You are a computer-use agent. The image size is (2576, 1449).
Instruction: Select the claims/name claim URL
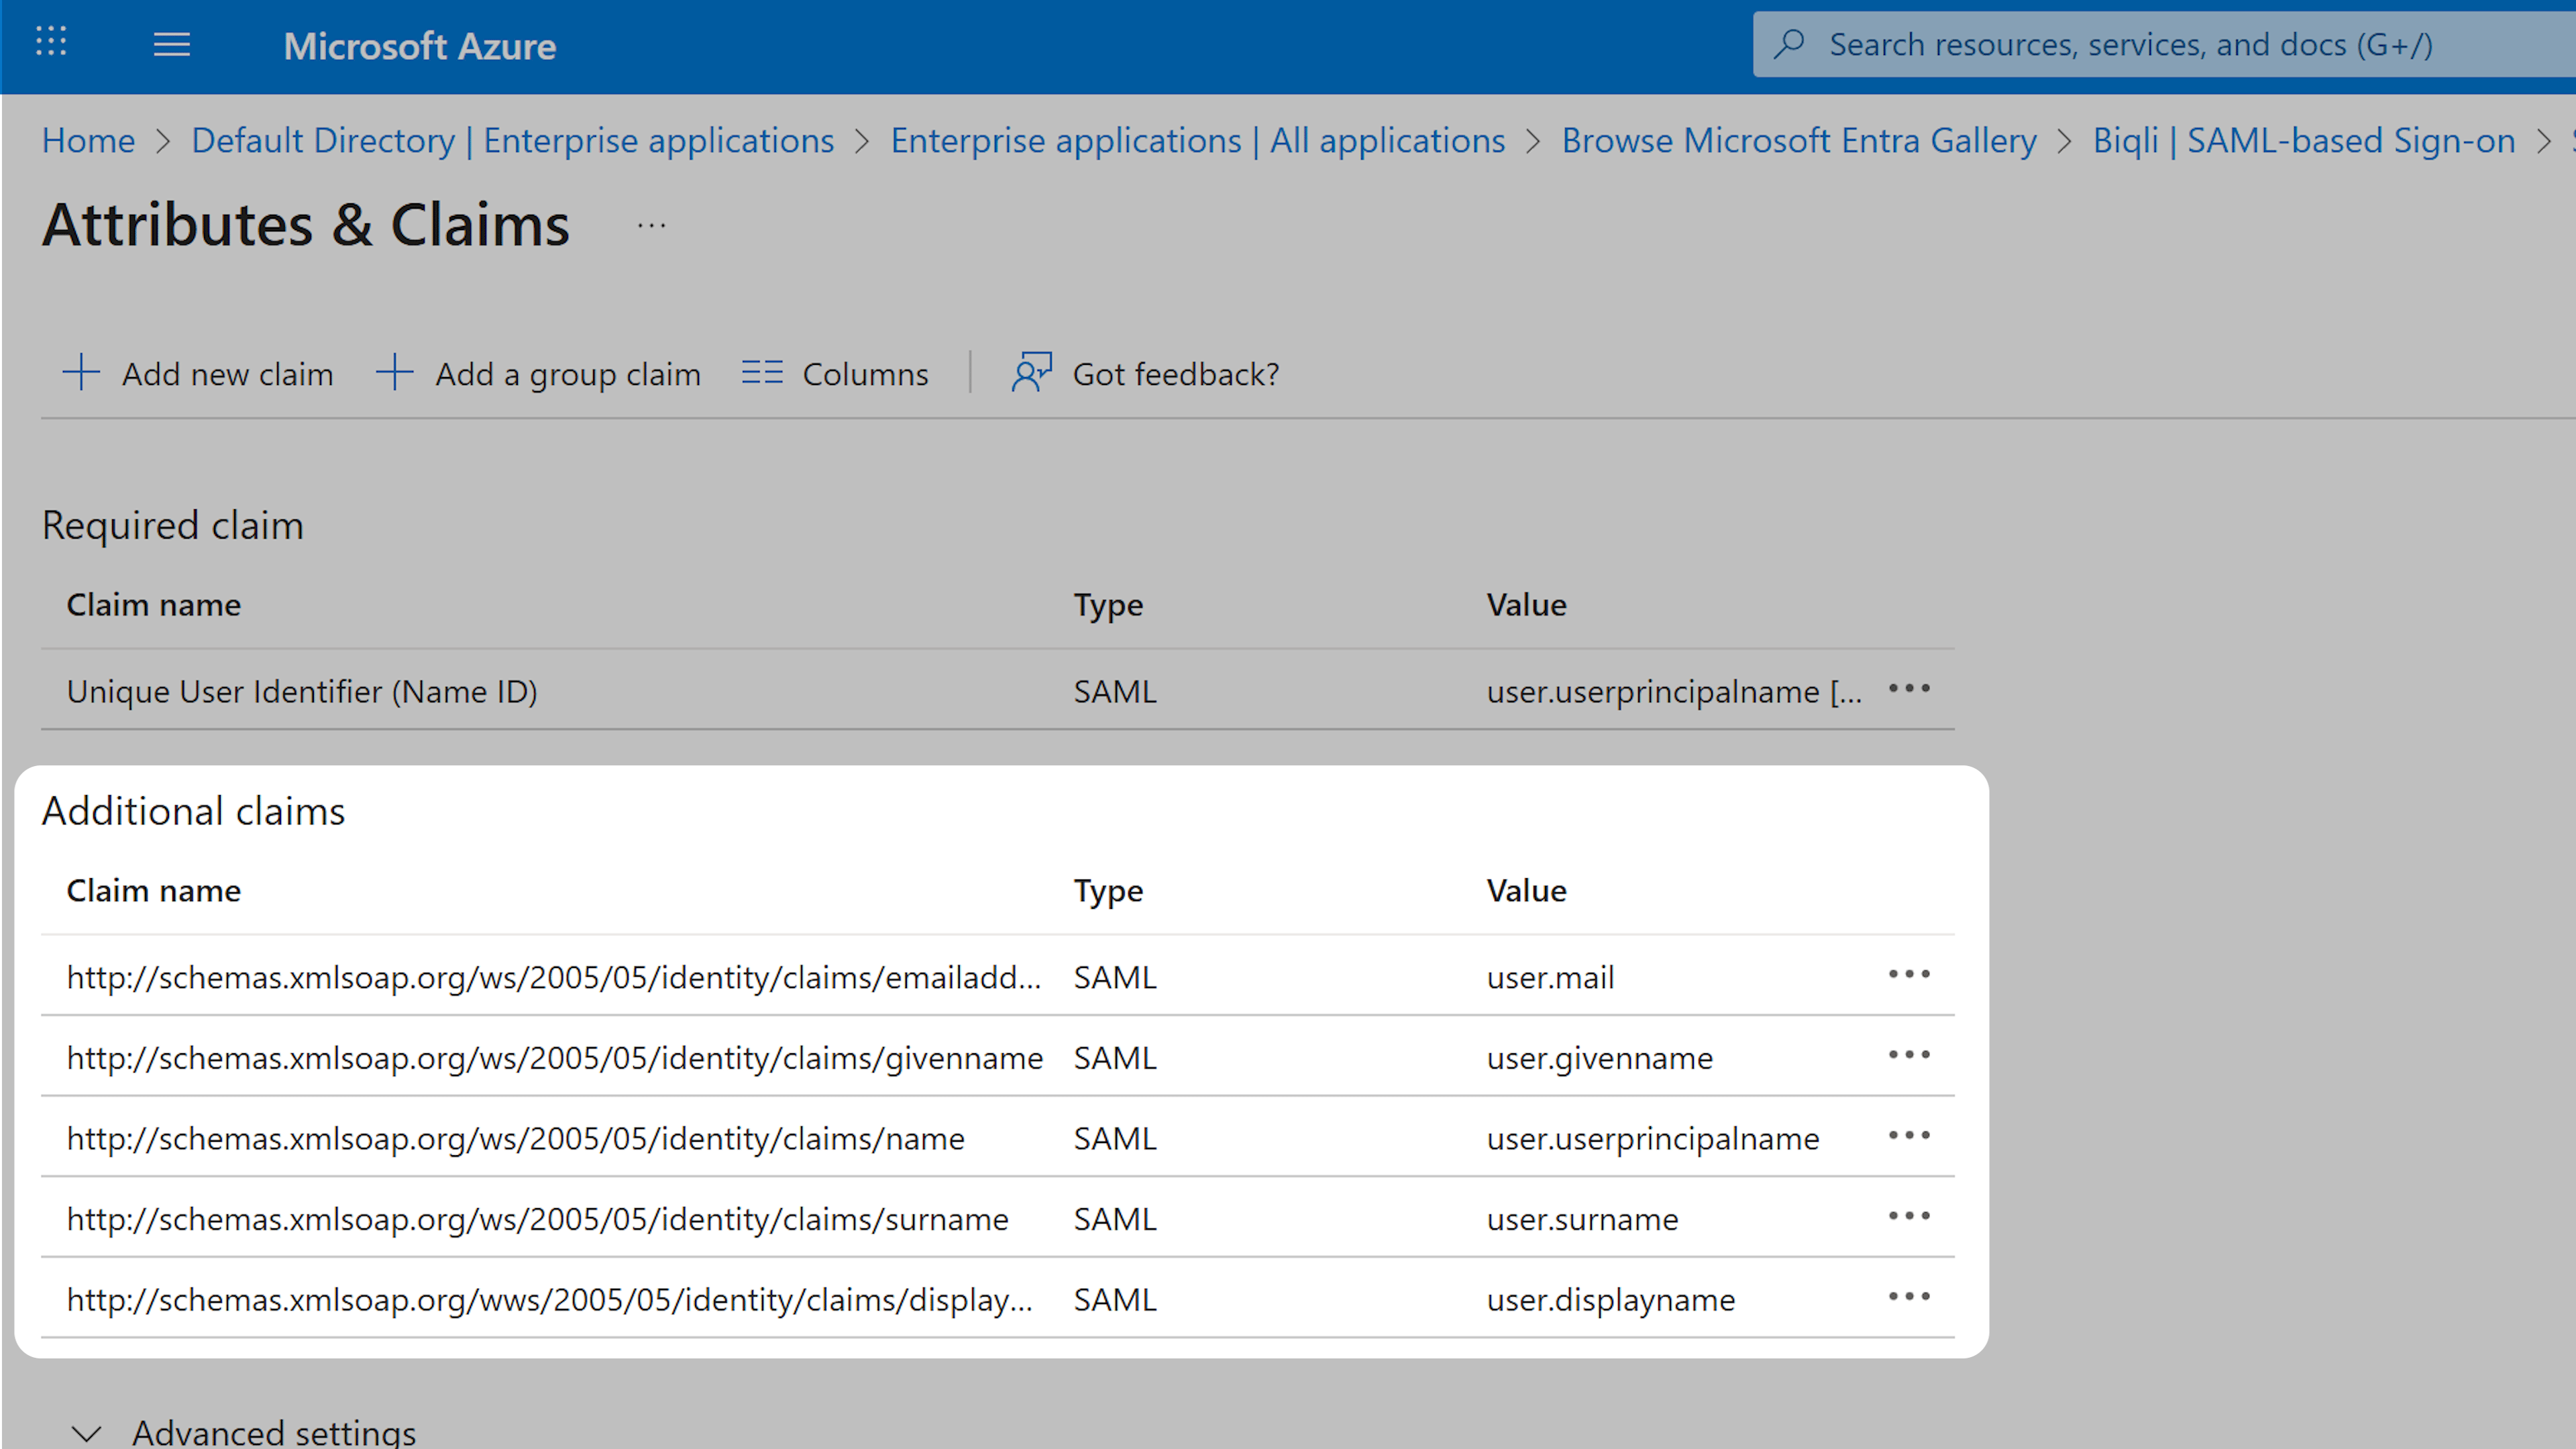point(515,1138)
